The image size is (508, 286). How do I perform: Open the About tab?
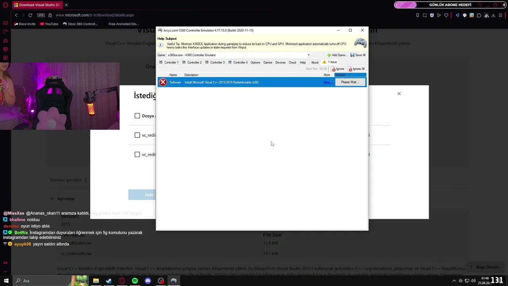coord(315,62)
